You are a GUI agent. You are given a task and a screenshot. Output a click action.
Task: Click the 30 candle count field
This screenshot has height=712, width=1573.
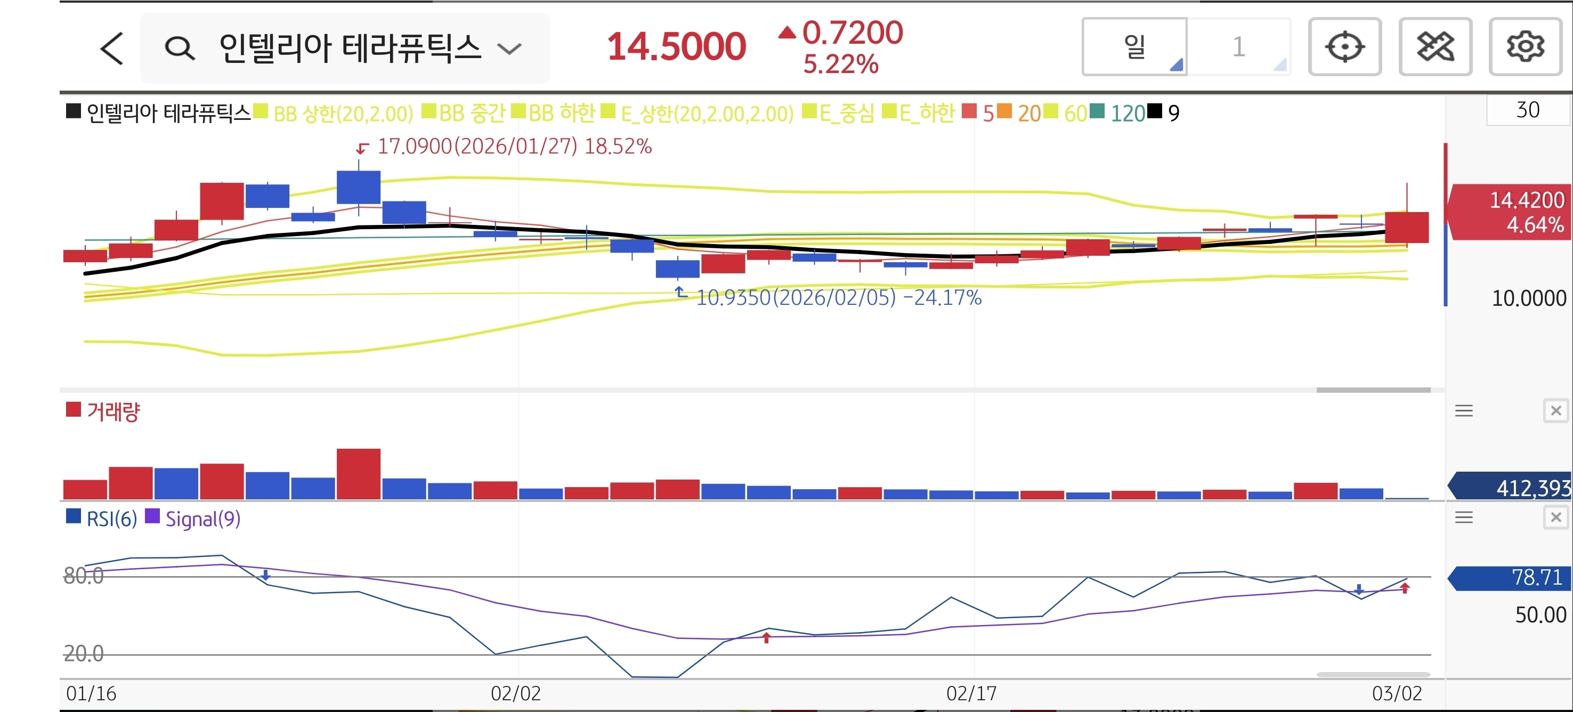coord(1527,110)
